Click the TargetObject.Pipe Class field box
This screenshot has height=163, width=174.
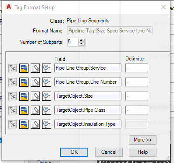tap(88, 110)
